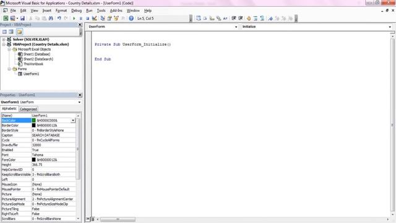Screen dimensions: 396x223
Task: Click the Outdent icon in Edit toolbar
Action: [241, 18]
